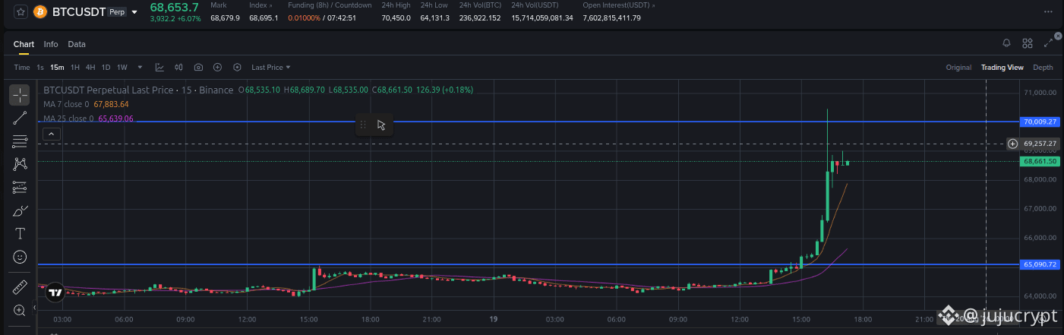
Task: Collapse the indicator legend chevron
Action: coord(51,134)
